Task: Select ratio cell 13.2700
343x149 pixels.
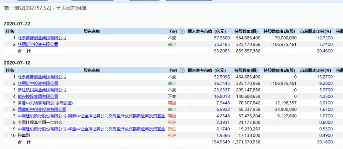Action: tap(325, 77)
